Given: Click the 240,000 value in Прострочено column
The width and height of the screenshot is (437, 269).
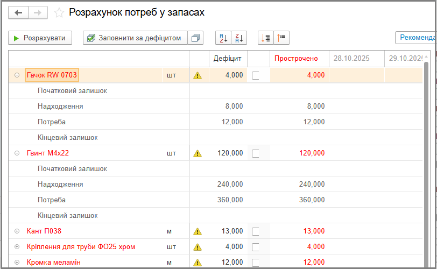Looking at the screenshot, I should [312, 185].
